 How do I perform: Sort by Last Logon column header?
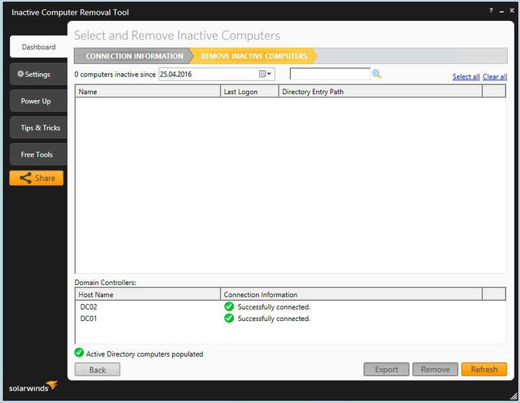tap(250, 91)
